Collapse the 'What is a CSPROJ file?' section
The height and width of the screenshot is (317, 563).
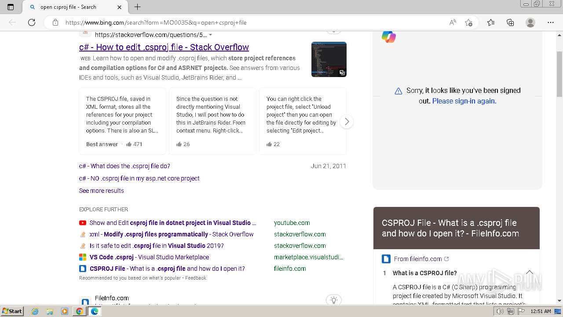click(x=530, y=273)
